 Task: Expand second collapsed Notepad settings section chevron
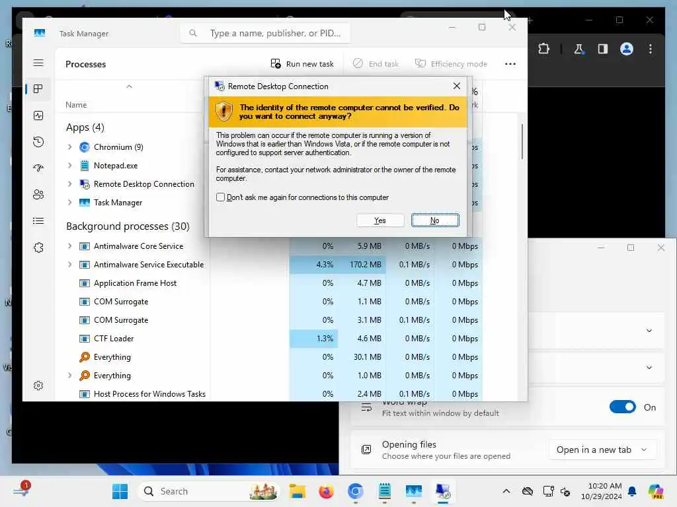pos(649,368)
